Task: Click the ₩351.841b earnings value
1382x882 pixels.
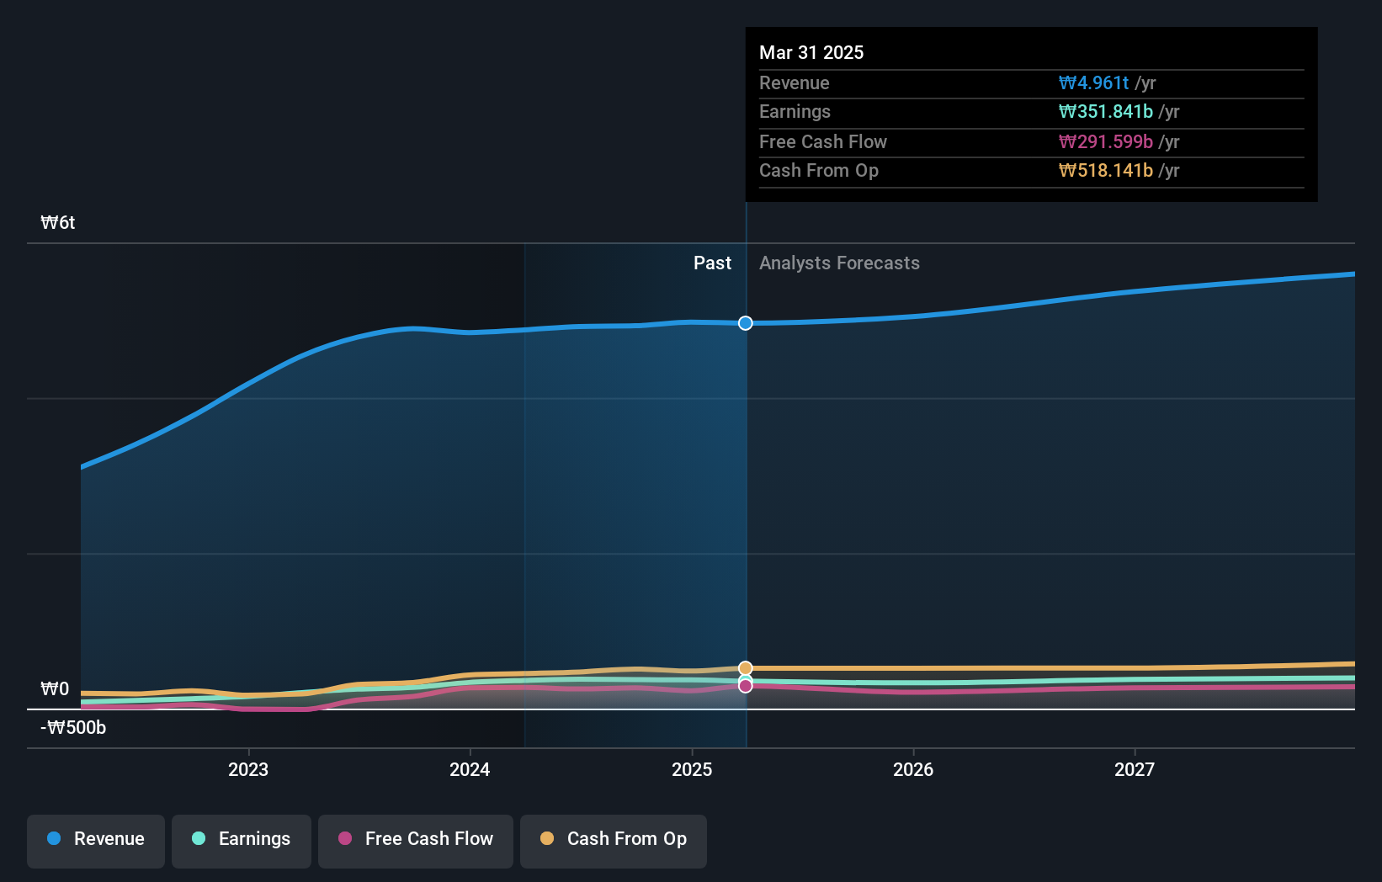Action: [x=1106, y=112]
